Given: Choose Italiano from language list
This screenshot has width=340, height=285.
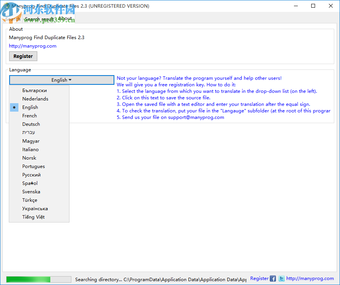Looking at the screenshot, I should tap(39, 150).
